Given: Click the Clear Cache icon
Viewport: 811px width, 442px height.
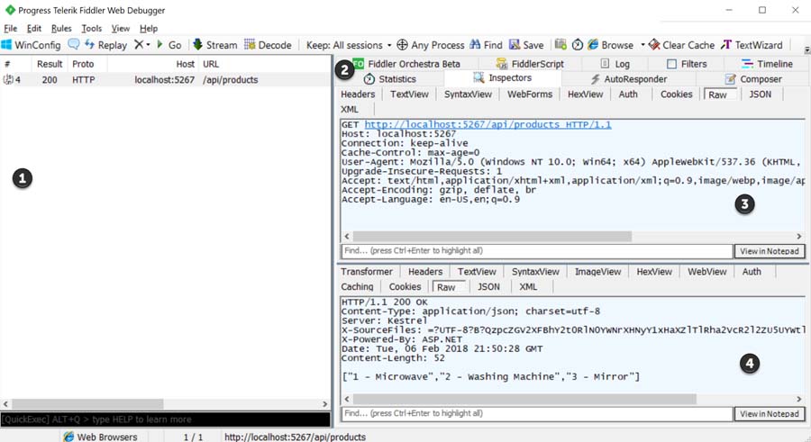Looking at the screenshot, I should [x=654, y=45].
